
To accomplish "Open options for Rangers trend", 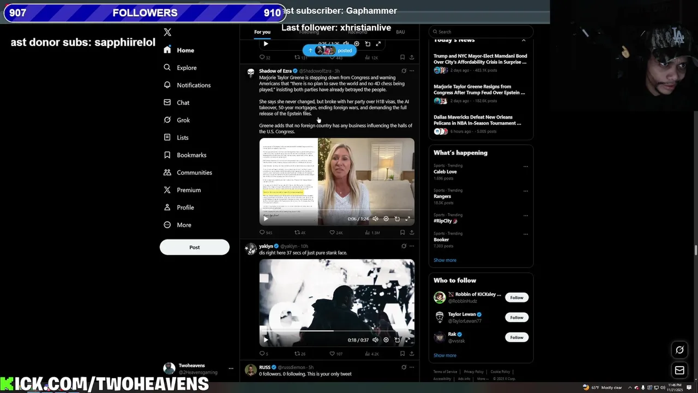I will 526,191.
